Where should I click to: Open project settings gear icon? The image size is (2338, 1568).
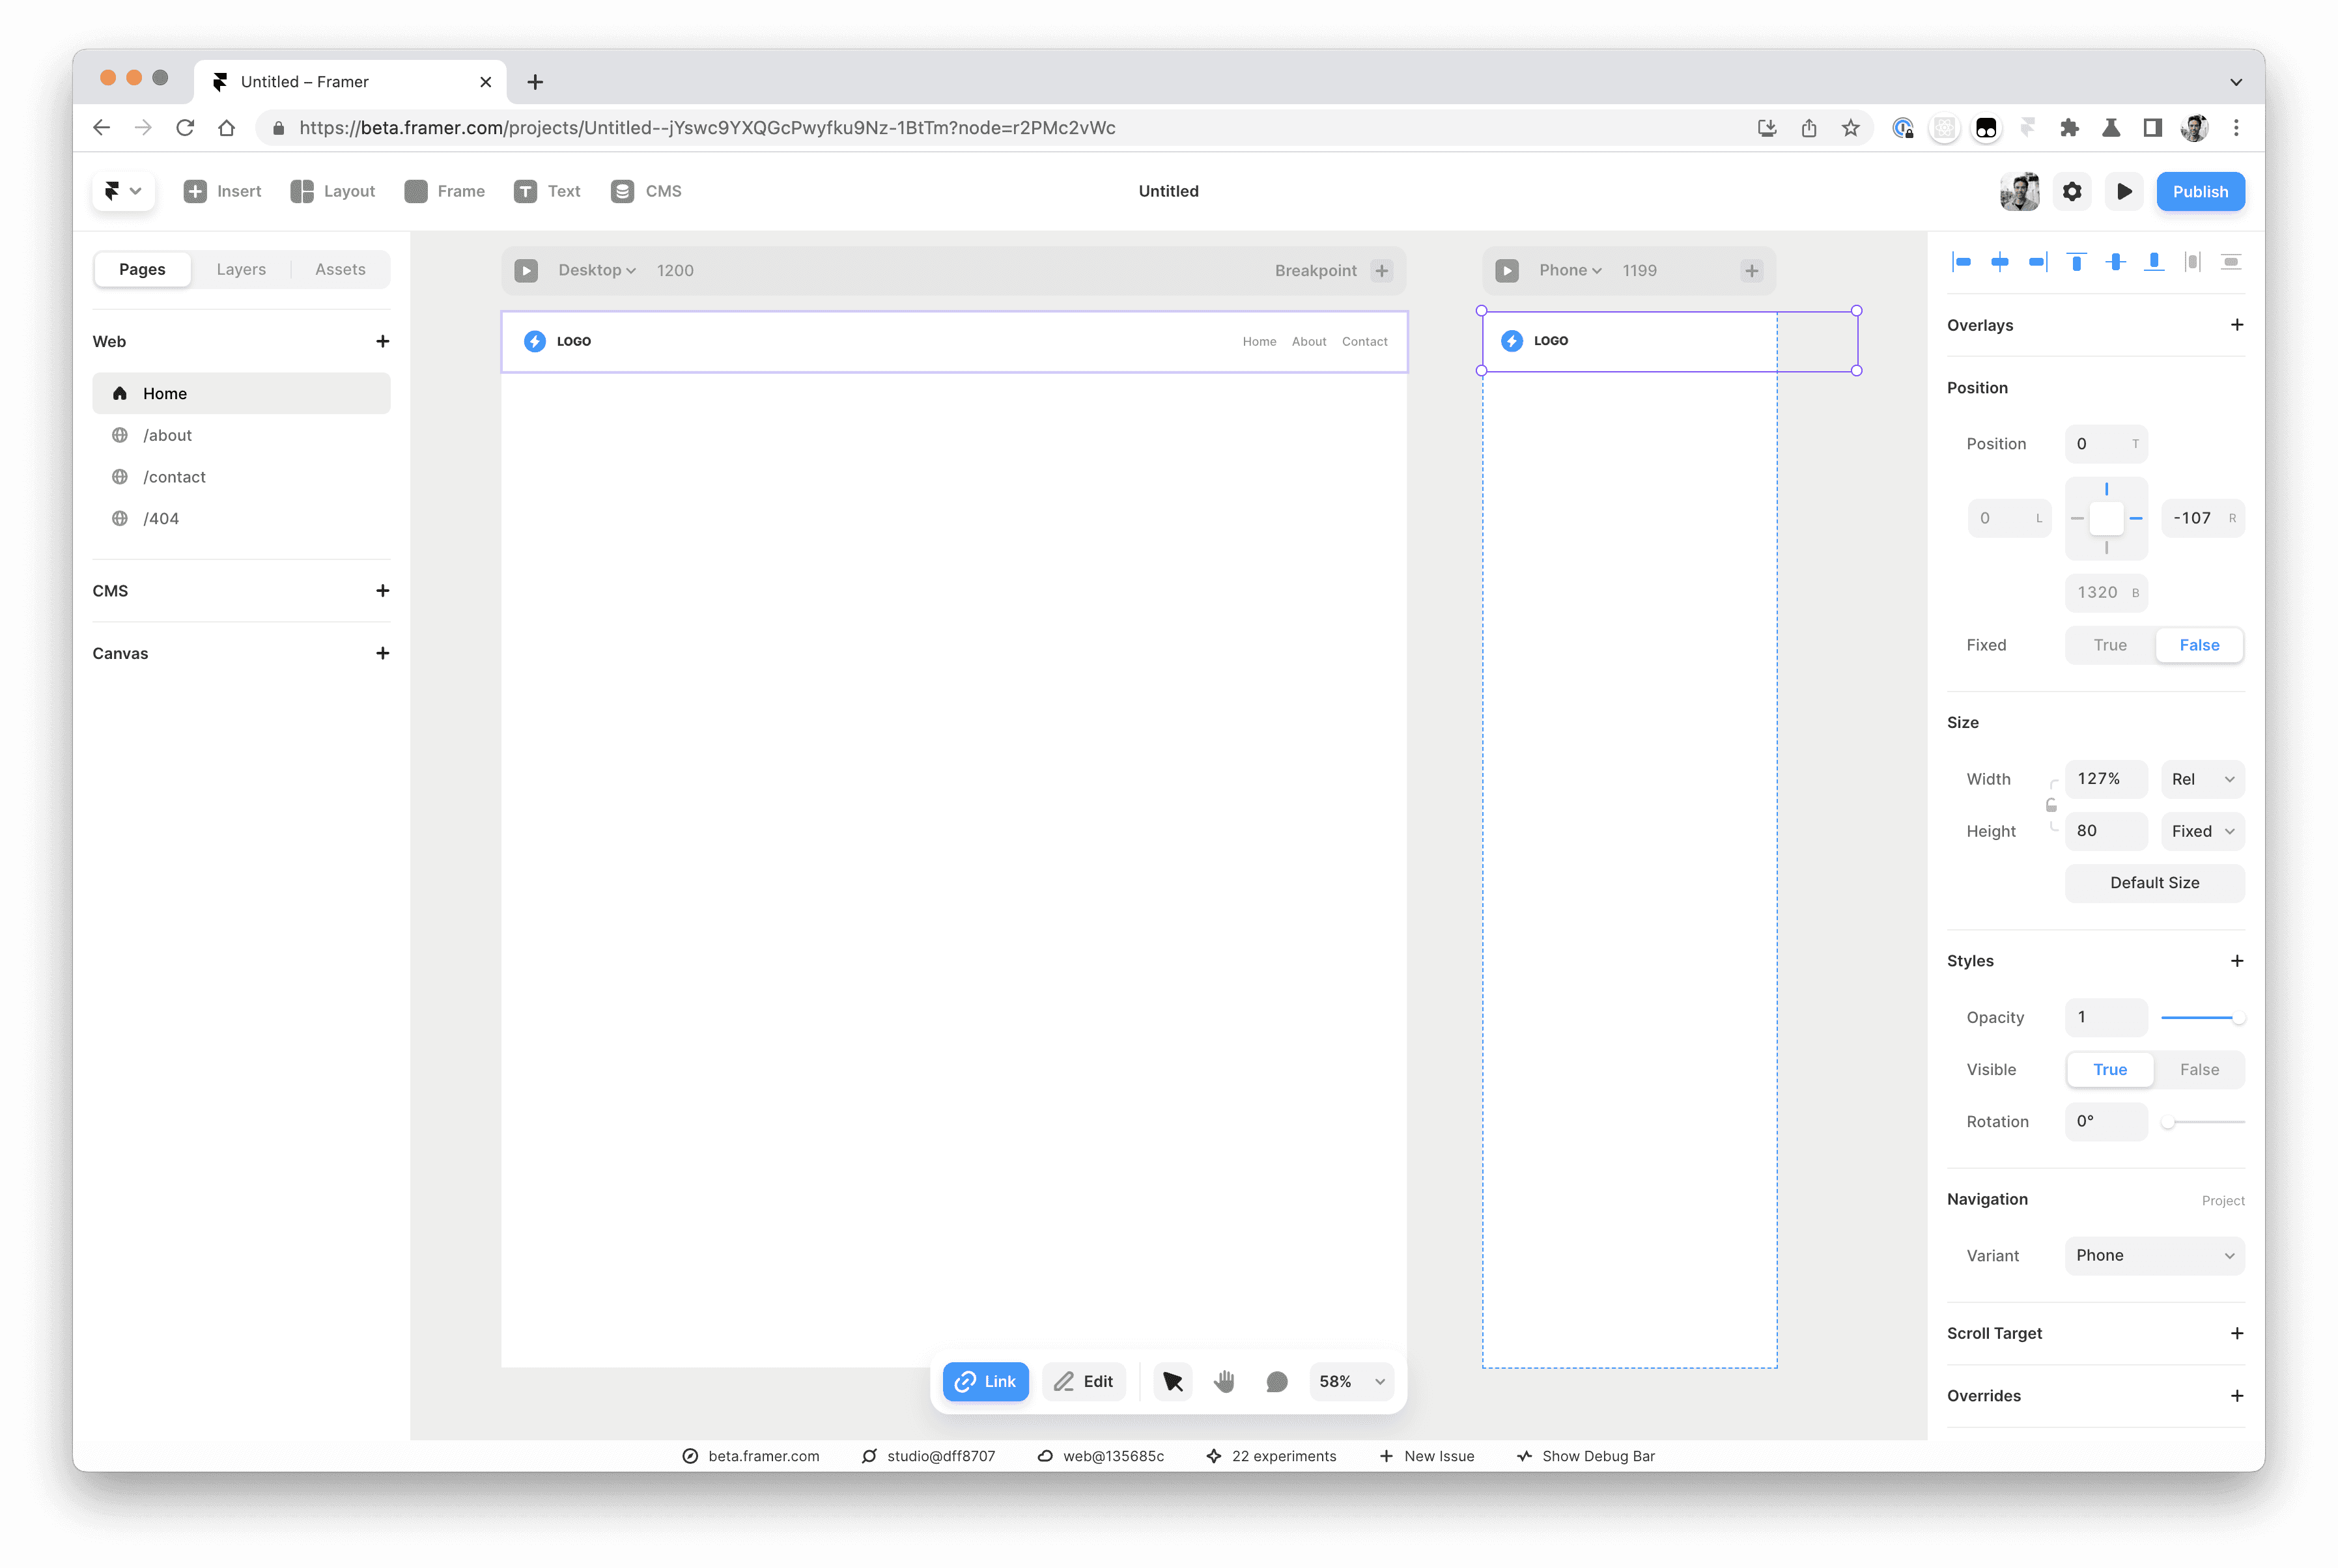click(2072, 191)
